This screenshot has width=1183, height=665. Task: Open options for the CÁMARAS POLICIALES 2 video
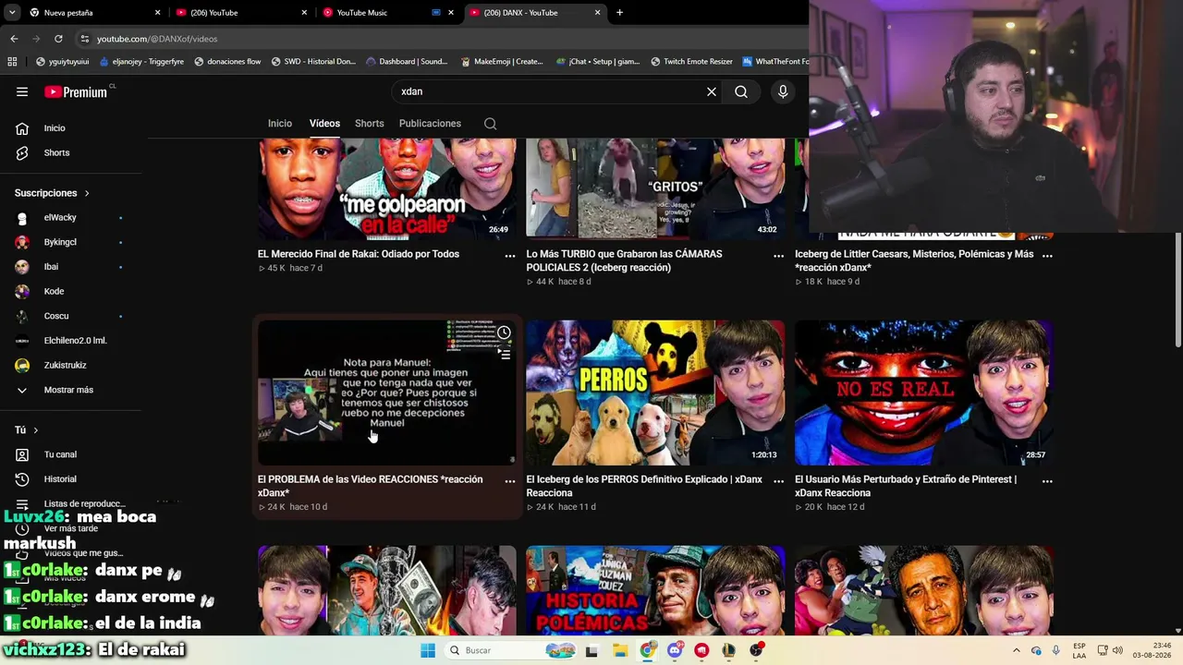click(x=778, y=256)
